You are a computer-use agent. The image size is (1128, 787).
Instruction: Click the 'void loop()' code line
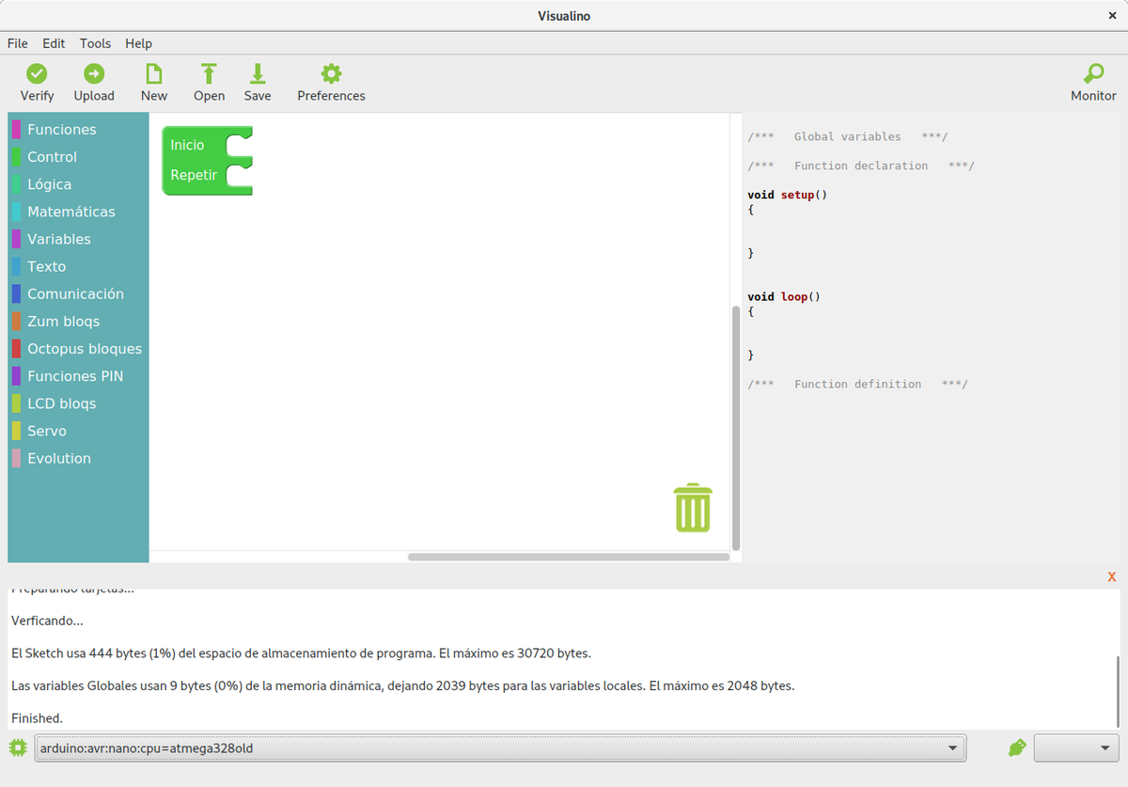[x=784, y=296]
